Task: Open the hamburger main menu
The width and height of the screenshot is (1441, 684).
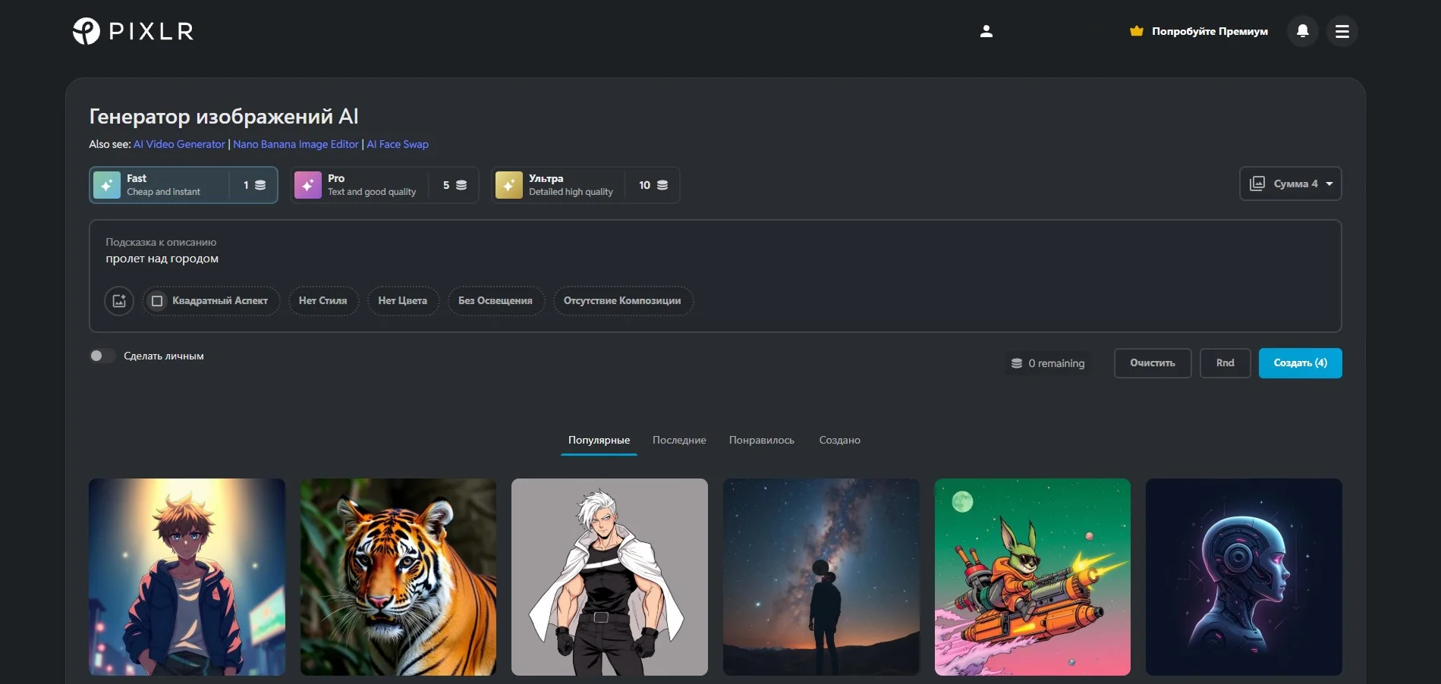Action: click(x=1342, y=31)
